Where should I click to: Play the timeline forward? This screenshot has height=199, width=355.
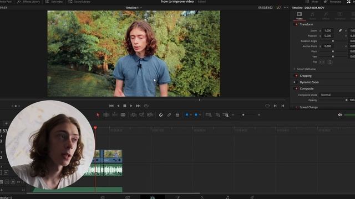tap(131, 106)
